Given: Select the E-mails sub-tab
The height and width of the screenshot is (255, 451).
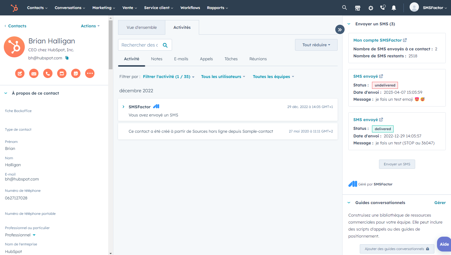Looking at the screenshot, I should [x=181, y=59].
